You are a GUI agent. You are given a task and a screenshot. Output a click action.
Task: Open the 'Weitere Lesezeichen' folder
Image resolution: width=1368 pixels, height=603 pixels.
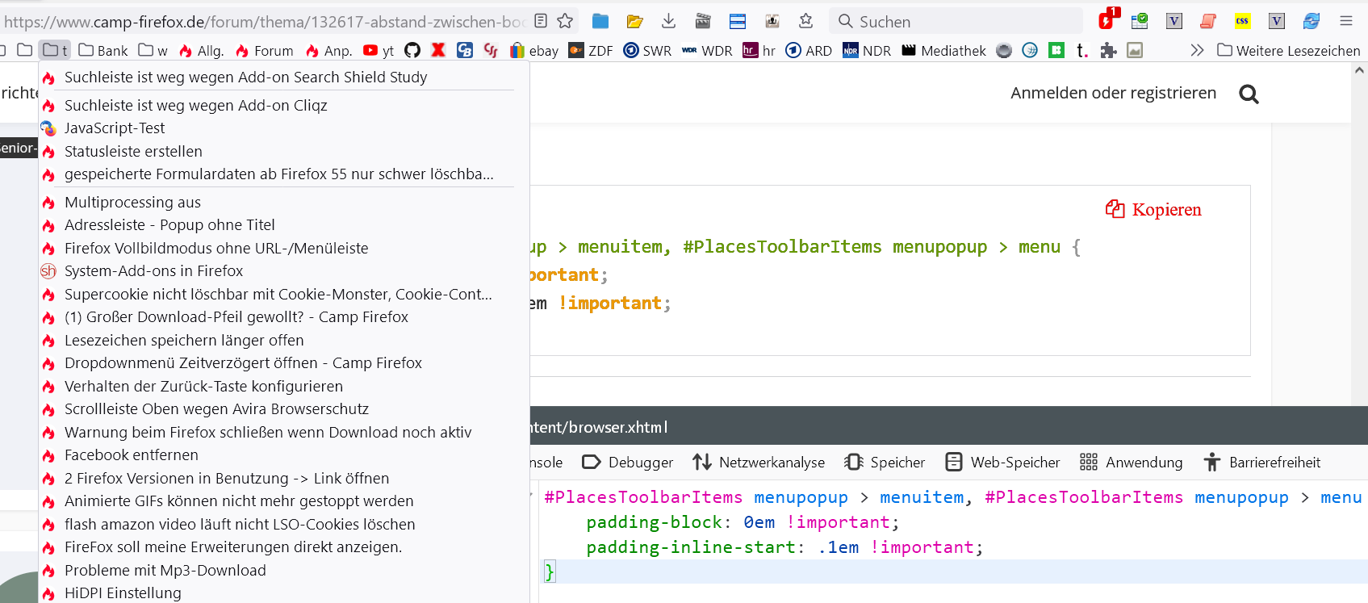[x=1289, y=50]
